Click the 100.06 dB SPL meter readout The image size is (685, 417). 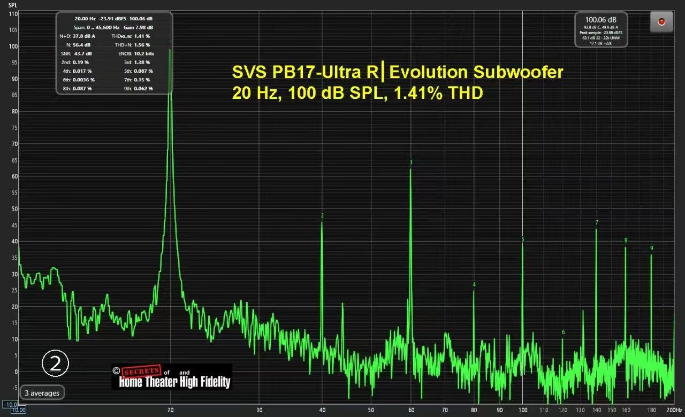[600, 20]
